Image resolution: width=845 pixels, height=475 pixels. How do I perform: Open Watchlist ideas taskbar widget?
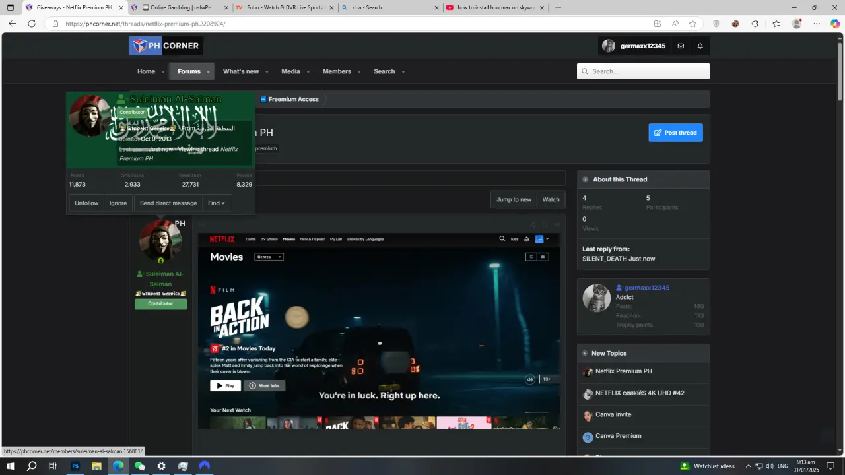(x=707, y=466)
